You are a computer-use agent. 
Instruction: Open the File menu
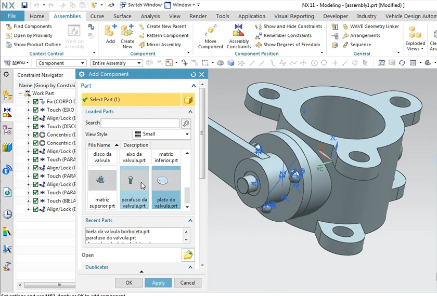pos(11,16)
